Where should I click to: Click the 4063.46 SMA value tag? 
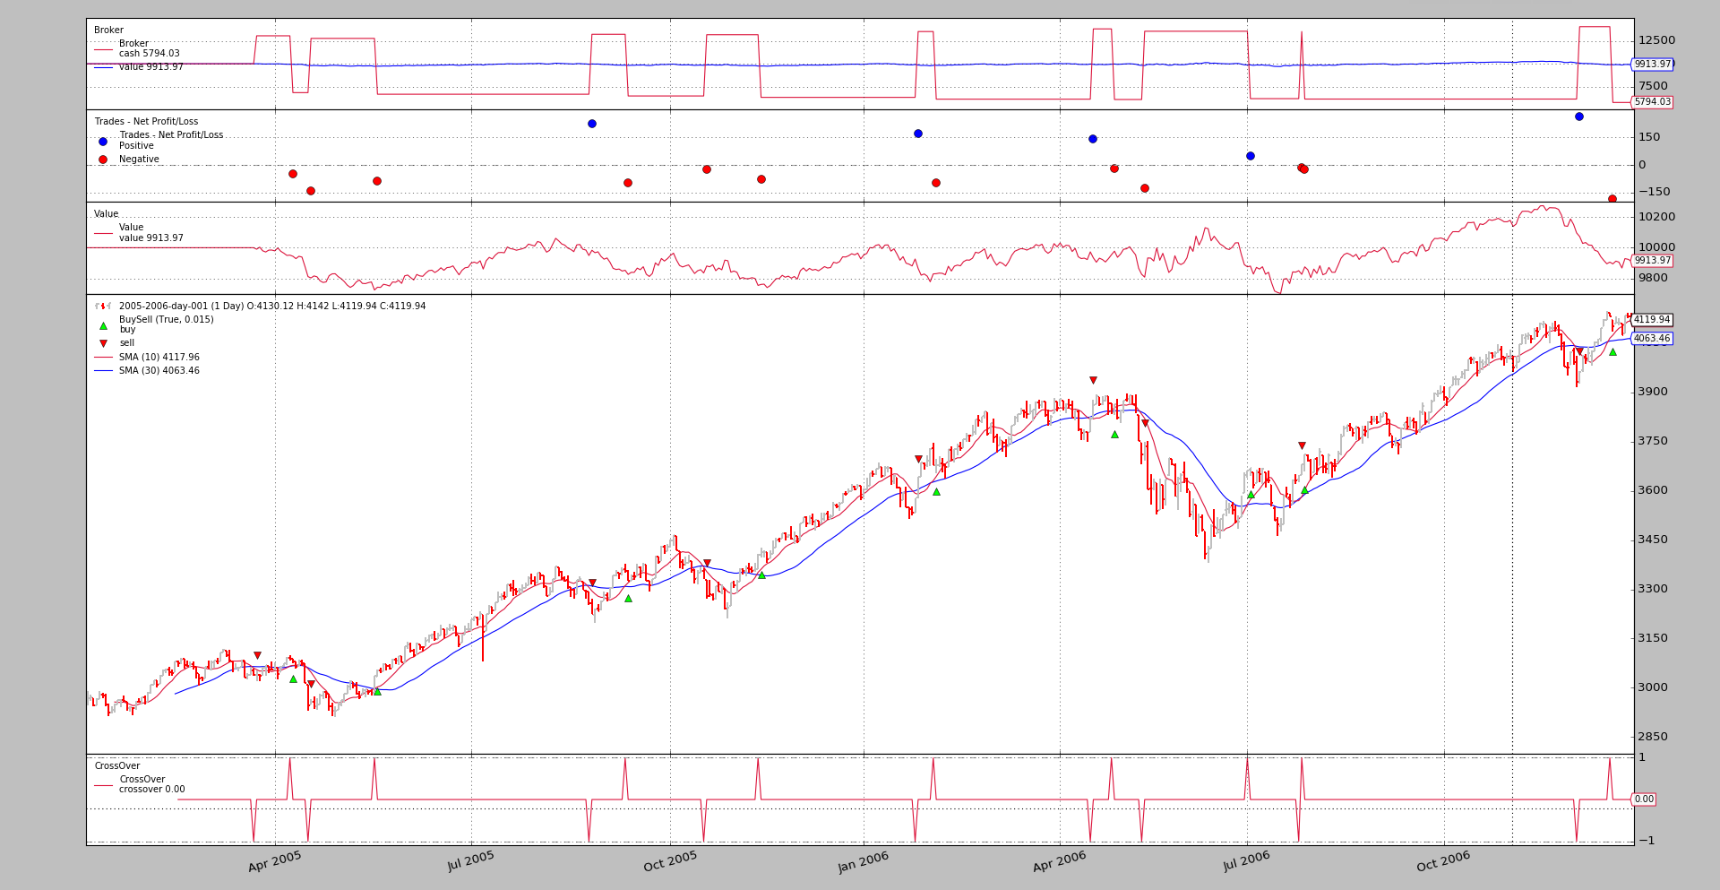[x=1651, y=339]
